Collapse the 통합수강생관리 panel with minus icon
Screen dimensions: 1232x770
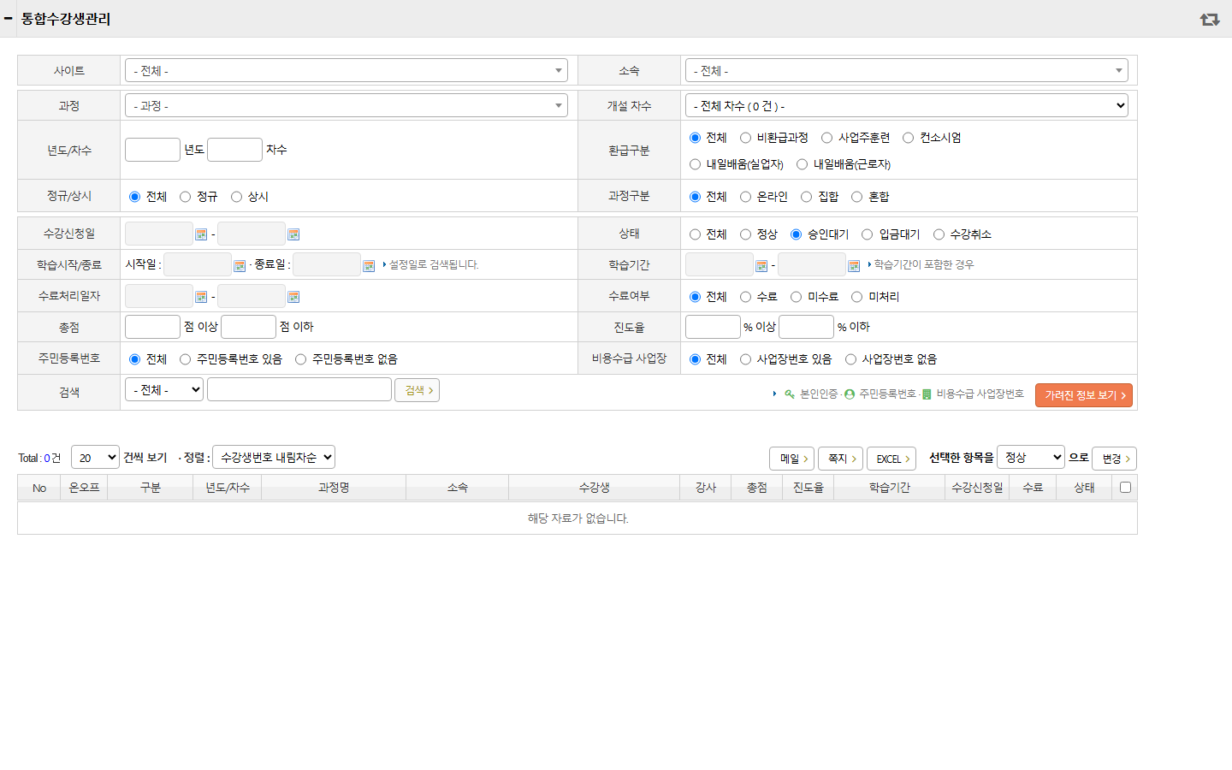click(x=8, y=18)
